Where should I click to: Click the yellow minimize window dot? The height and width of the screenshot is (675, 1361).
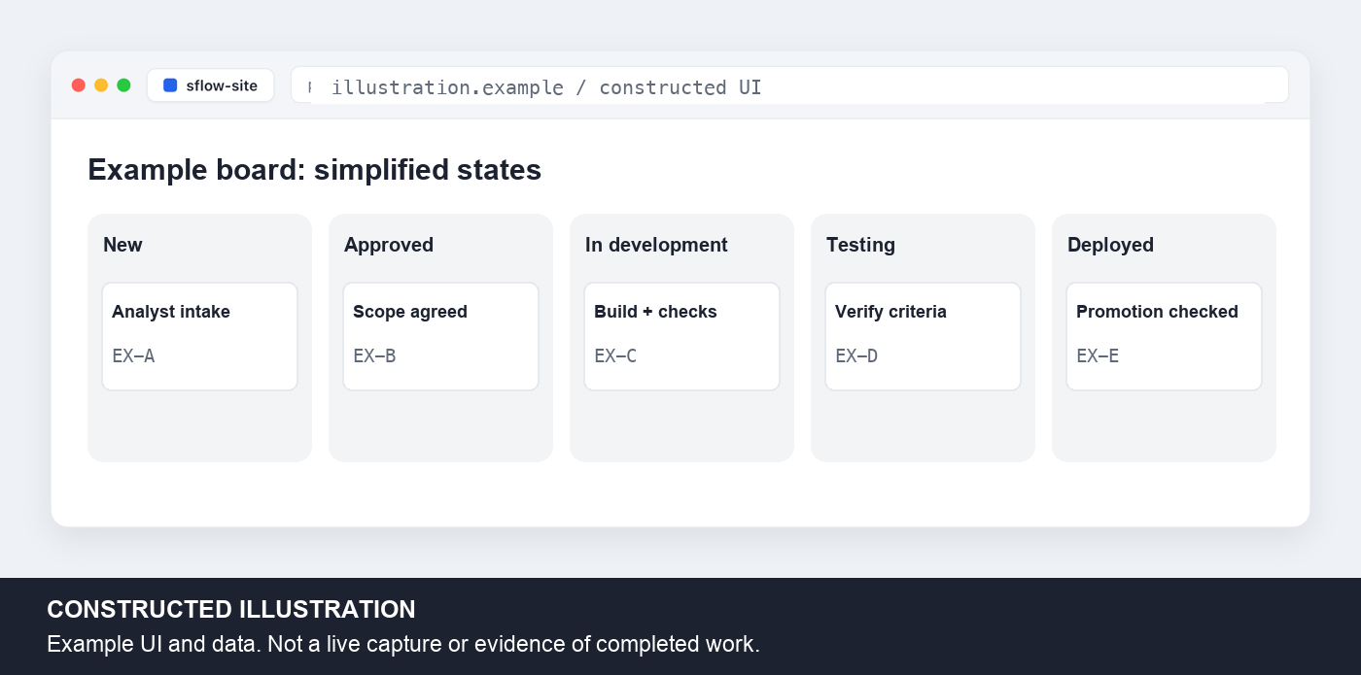[x=101, y=85]
